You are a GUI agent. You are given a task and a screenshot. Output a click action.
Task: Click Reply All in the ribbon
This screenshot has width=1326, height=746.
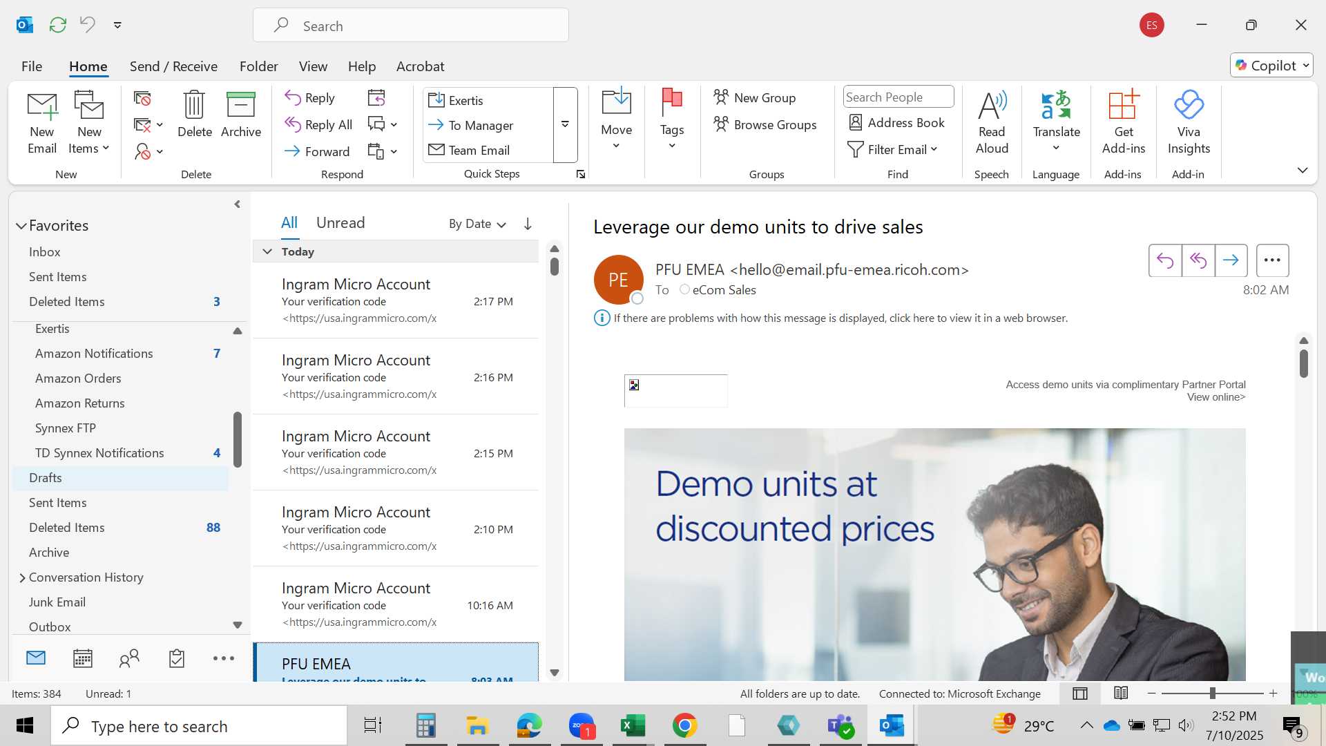(x=318, y=125)
